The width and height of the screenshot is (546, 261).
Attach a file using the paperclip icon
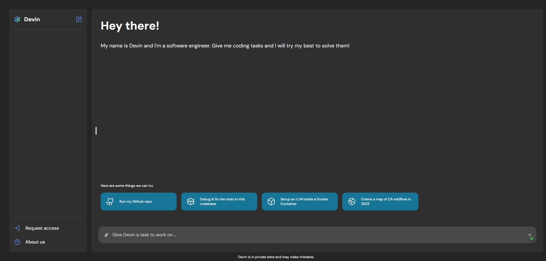pyautogui.click(x=106, y=235)
